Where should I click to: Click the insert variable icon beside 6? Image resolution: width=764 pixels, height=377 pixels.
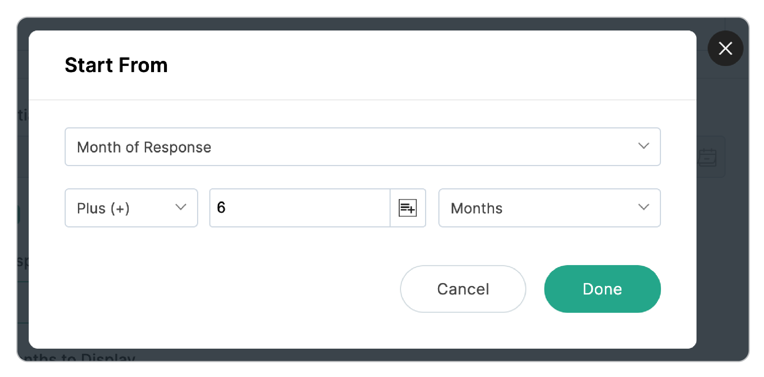[x=407, y=208]
